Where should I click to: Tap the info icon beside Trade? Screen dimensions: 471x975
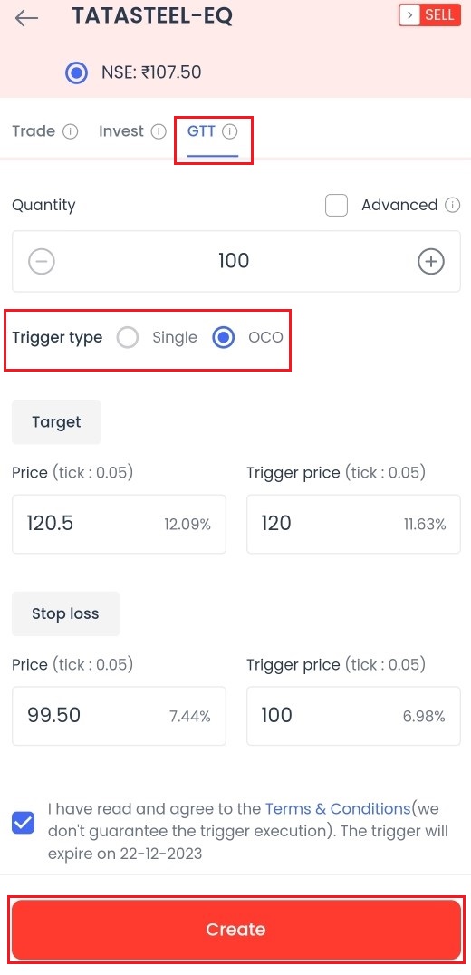(71, 131)
